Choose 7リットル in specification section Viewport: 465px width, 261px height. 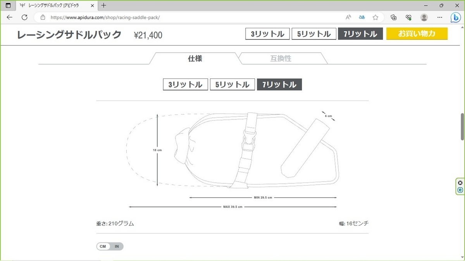click(279, 85)
